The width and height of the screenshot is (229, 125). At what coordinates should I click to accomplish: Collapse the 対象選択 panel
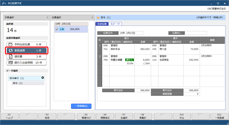[47, 18]
